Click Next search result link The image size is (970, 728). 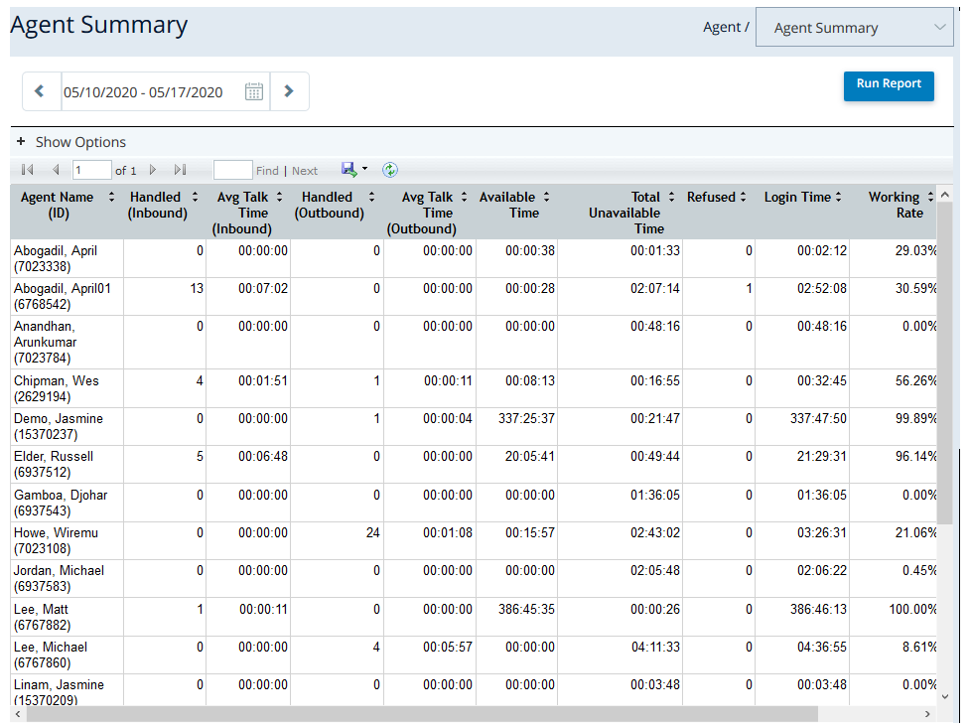coord(305,171)
